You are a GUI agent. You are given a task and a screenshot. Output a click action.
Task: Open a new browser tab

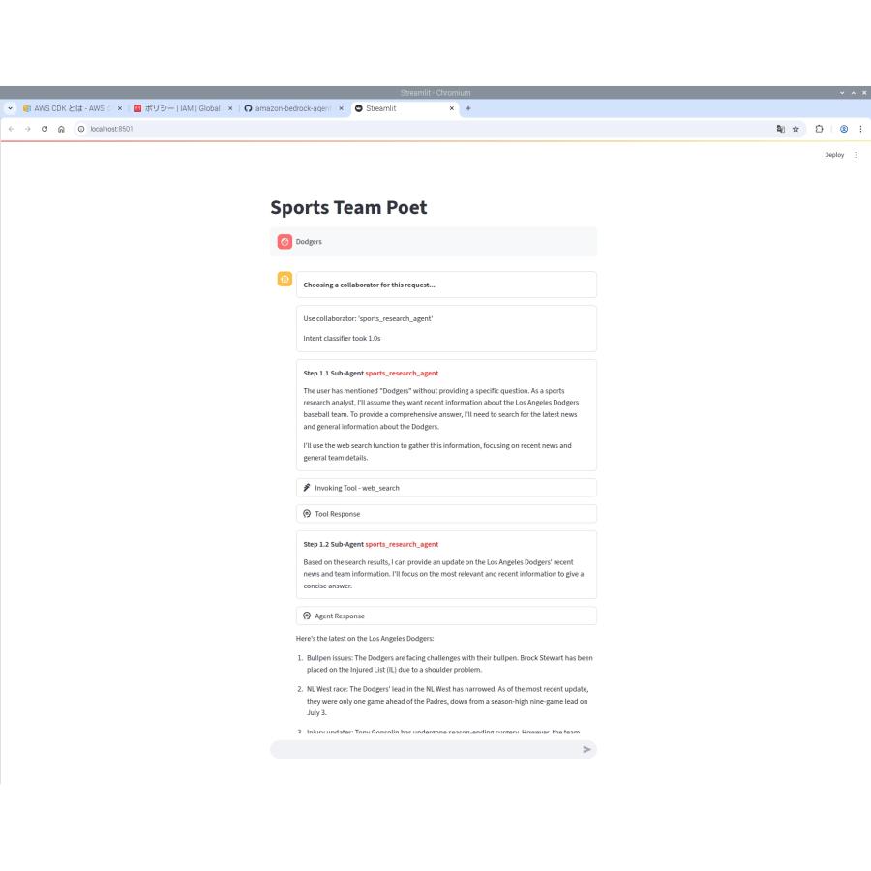point(468,108)
